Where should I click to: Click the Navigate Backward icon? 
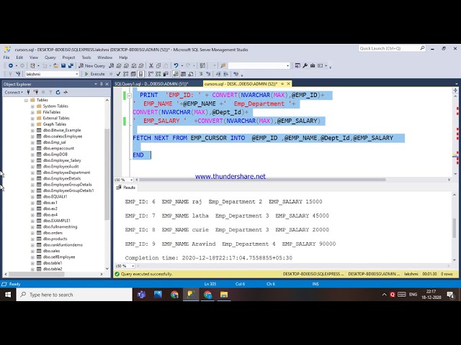point(11,65)
